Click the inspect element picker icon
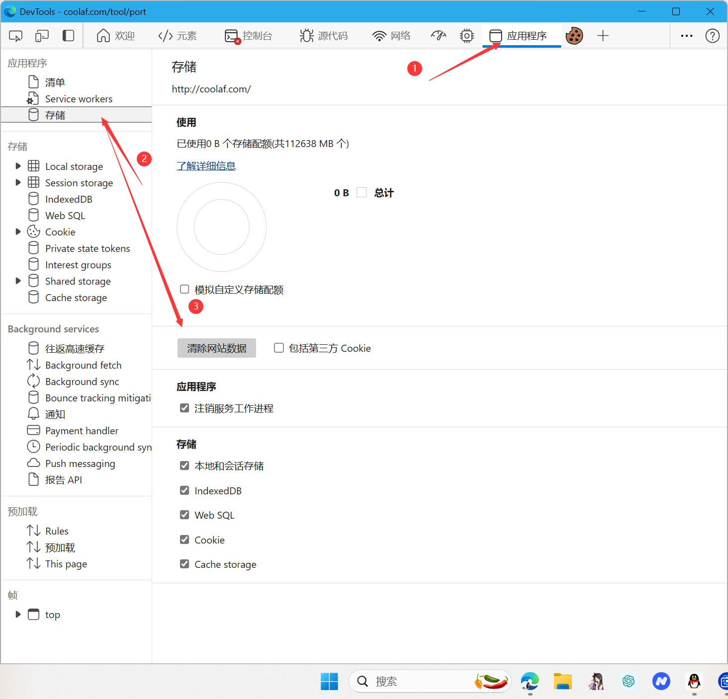Image resolution: width=728 pixels, height=699 pixels. pos(16,36)
